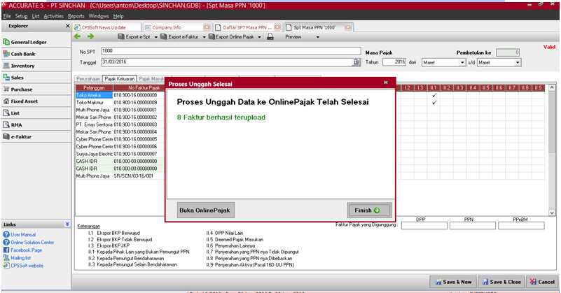Click the Export e-Spt toolbar icon
The width and height of the screenshot is (561, 293).
pos(121,37)
